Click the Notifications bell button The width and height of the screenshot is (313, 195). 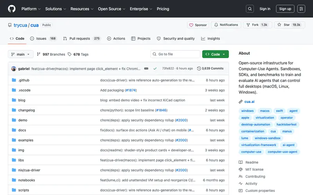226,25
